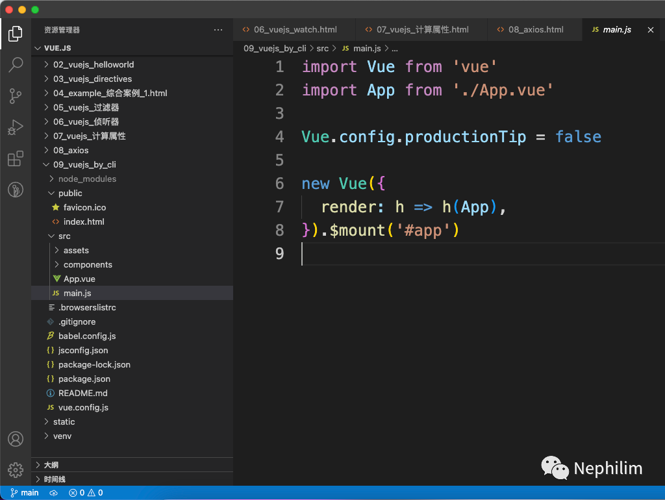
Task: Open the errors and warnings status item
Action: click(86, 493)
